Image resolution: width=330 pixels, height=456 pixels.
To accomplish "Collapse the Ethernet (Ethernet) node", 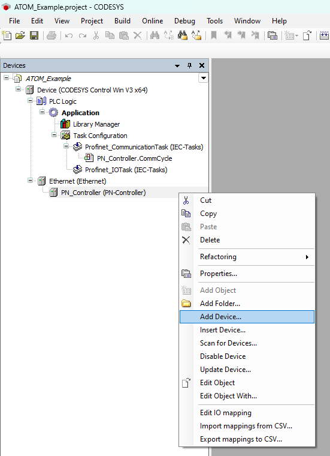I will tap(30, 181).
